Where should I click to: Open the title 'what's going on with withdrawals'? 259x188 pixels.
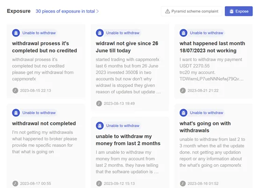tap(205, 127)
